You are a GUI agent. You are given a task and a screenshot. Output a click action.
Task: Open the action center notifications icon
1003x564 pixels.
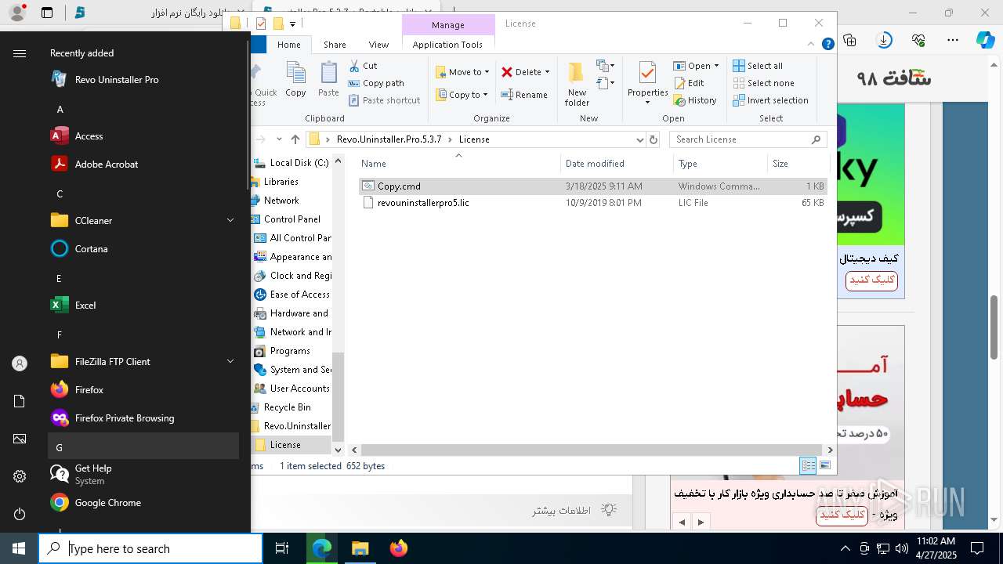[x=977, y=548]
